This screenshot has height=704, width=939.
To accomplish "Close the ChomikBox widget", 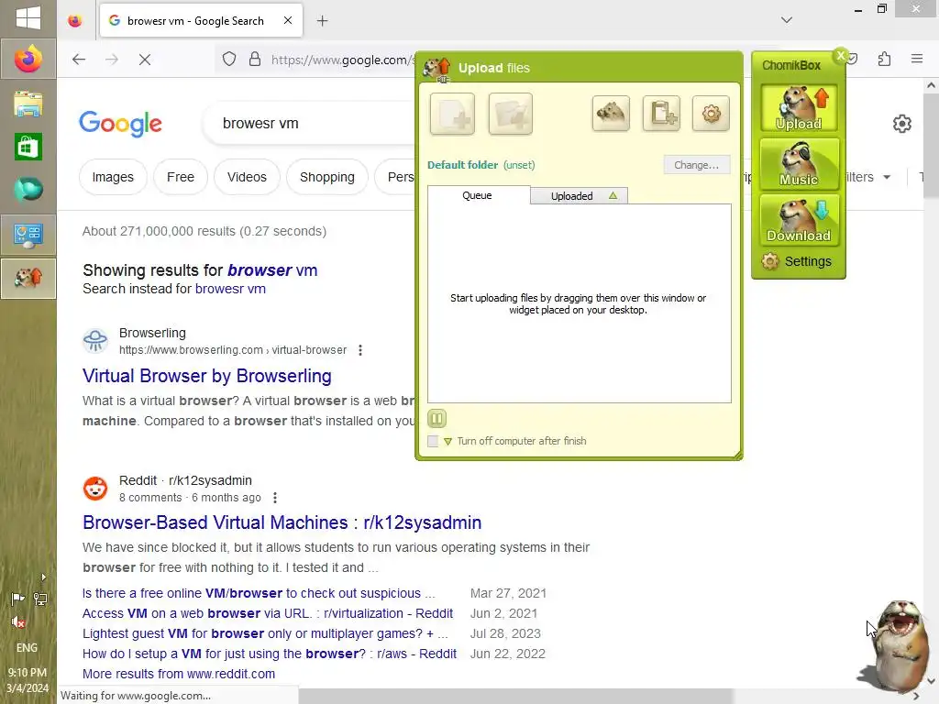I will 841,55.
